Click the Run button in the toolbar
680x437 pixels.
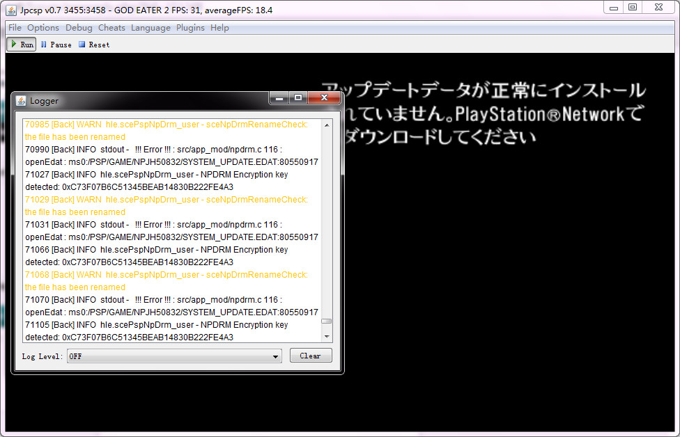click(21, 45)
